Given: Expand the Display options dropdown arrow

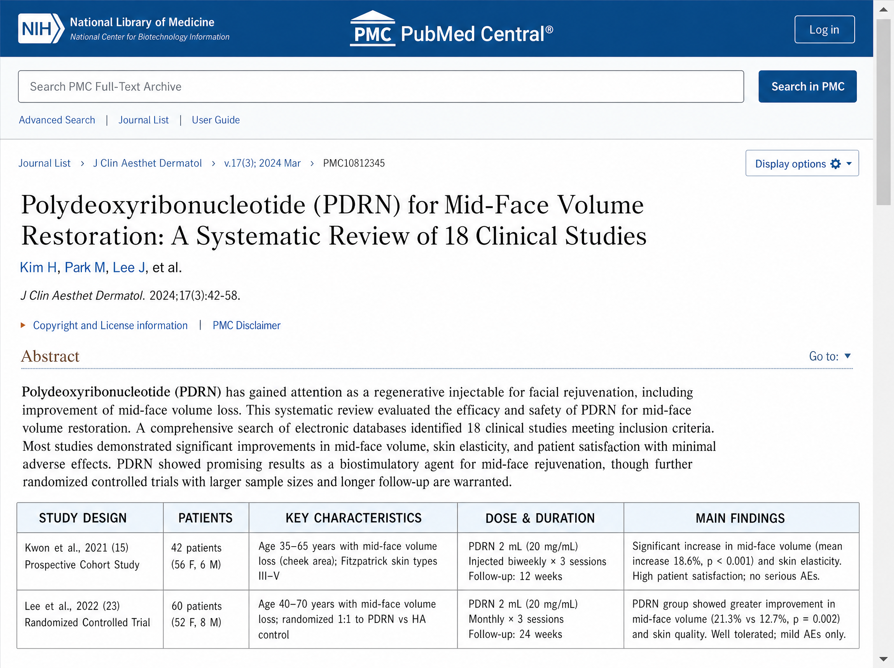Looking at the screenshot, I should pos(849,163).
